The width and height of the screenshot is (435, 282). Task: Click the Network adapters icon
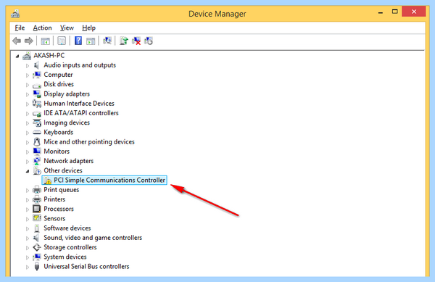(37, 161)
